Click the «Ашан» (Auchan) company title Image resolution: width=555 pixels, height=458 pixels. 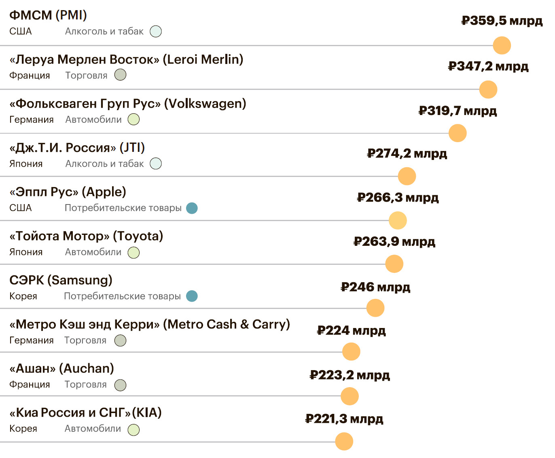pos(61,369)
